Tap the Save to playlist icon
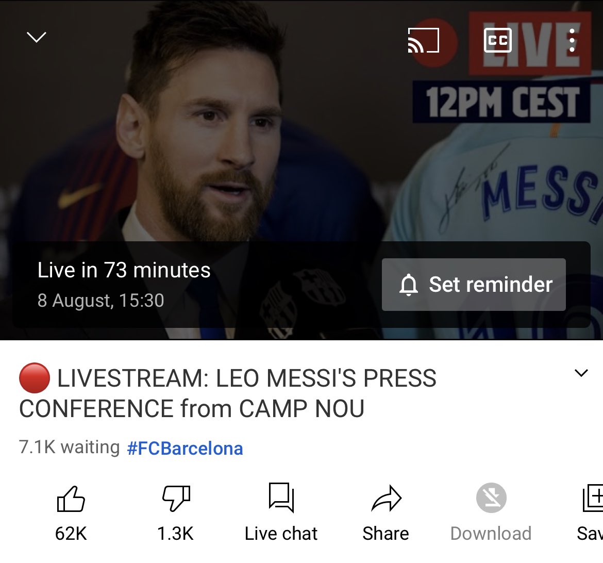The height and width of the screenshot is (563, 603). (593, 498)
